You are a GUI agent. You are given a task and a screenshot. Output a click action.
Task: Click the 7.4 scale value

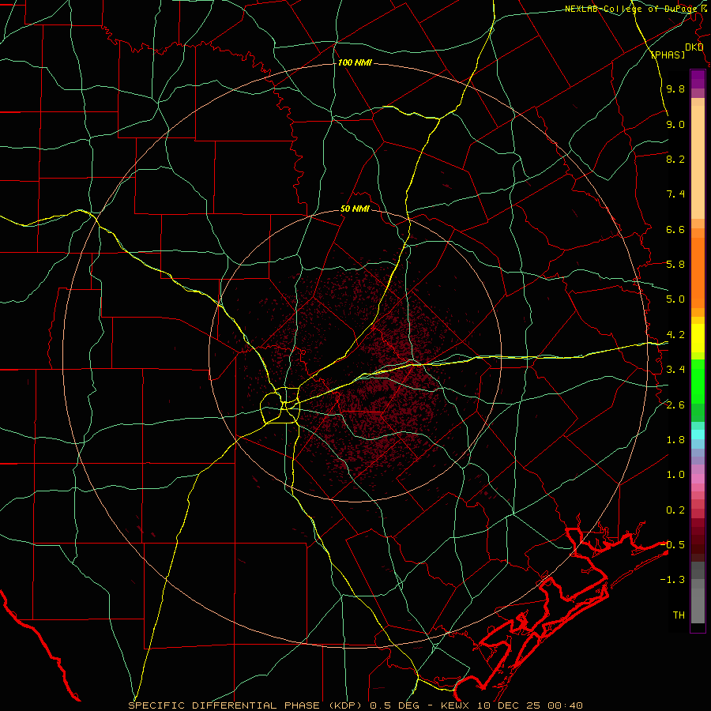675,194
